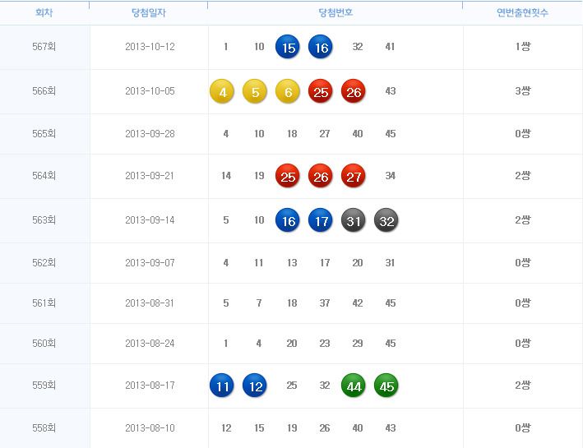The image size is (583, 448).
Task: Click draw date 2013-10-12
Action: pos(150,47)
